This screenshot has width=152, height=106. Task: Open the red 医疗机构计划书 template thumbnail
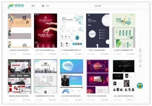click(x=45, y=31)
